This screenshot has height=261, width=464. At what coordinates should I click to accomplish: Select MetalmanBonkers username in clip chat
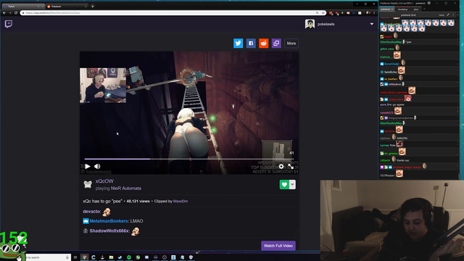pyautogui.click(x=109, y=221)
